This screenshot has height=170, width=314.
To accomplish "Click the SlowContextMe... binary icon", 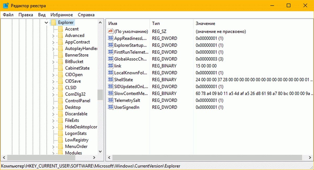I will coord(110,93).
